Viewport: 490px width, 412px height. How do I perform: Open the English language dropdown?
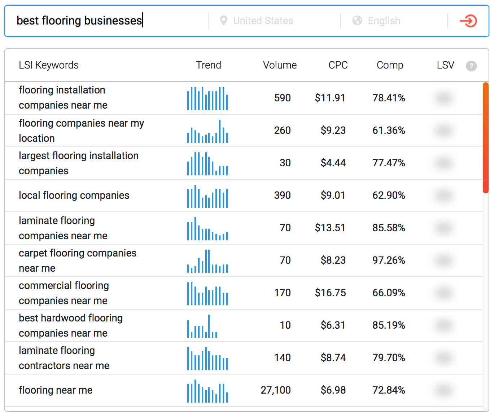click(384, 21)
